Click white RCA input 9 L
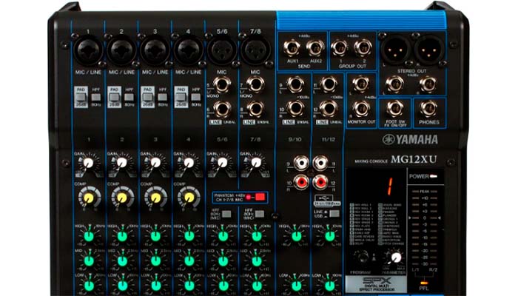This screenshot has height=296, width=518. (301, 163)
